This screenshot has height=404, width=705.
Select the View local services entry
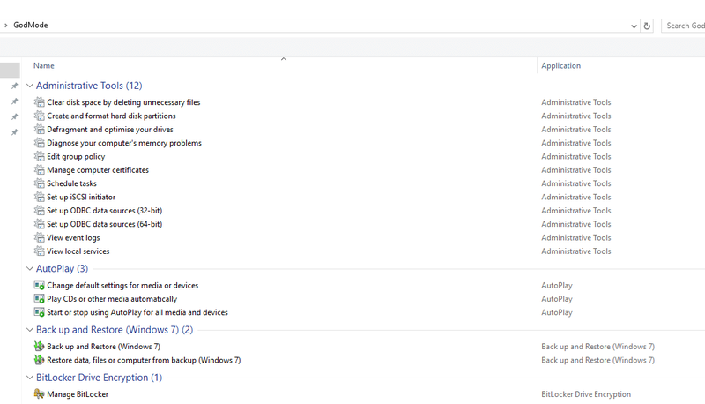(78, 251)
